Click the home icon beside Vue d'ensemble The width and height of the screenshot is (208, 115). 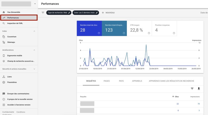pyautogui.click(x=4, y=12)
